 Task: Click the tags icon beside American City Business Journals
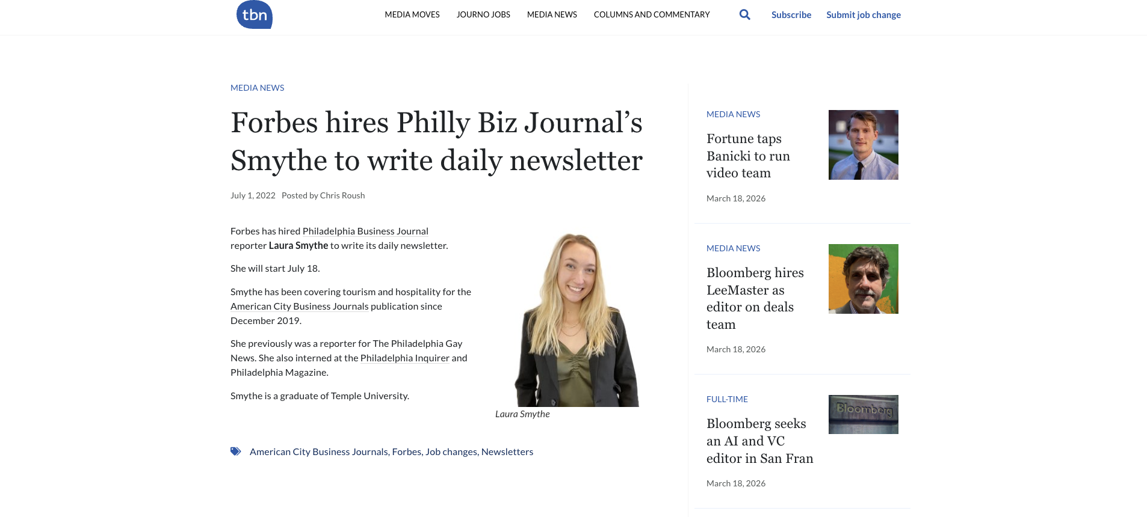point(236,451)
